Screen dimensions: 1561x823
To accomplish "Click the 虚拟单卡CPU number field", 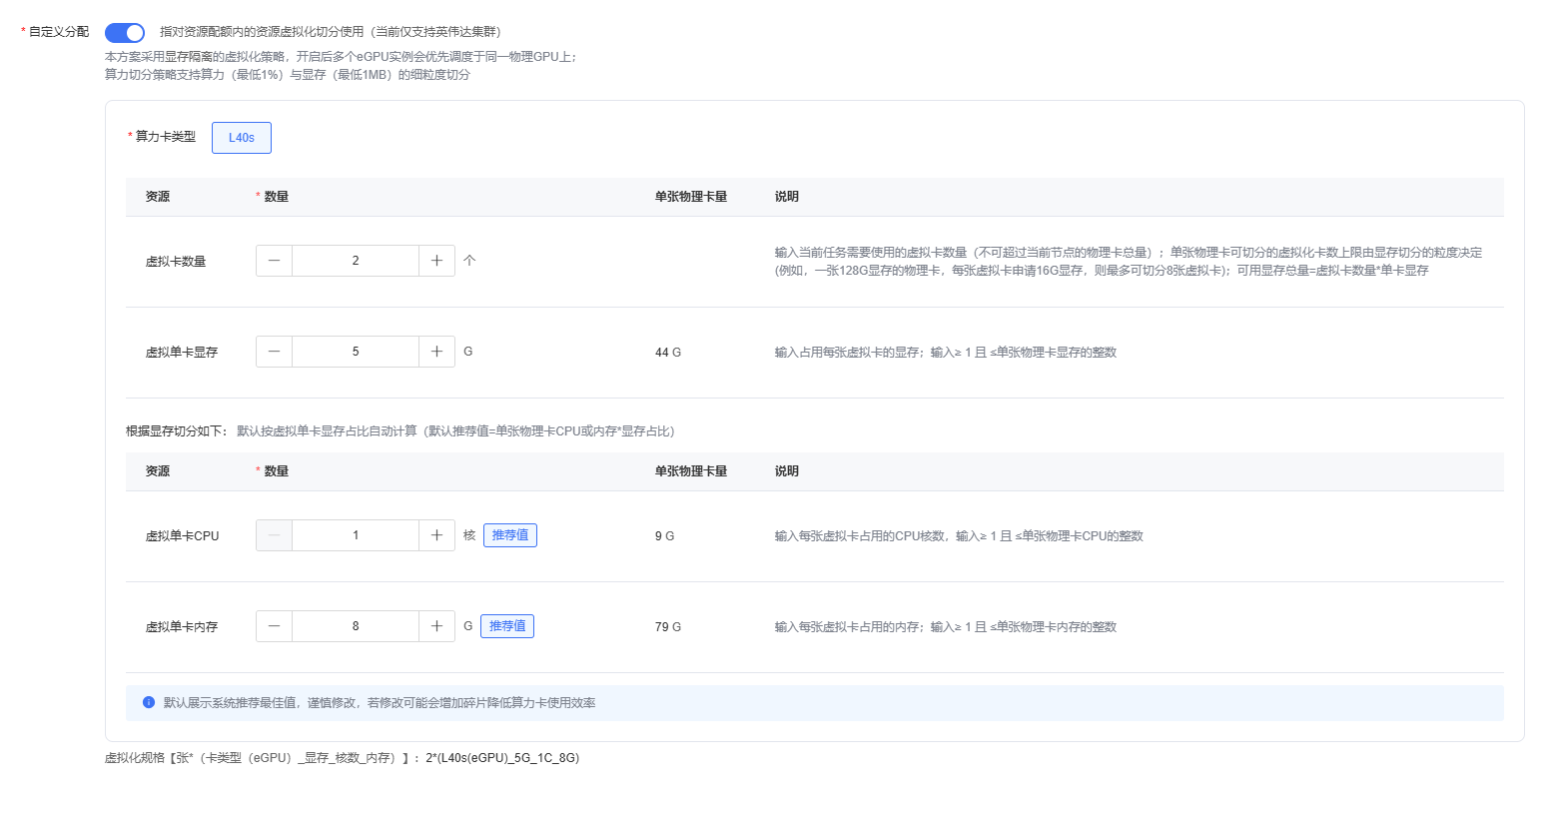I will tap(356, 535).
